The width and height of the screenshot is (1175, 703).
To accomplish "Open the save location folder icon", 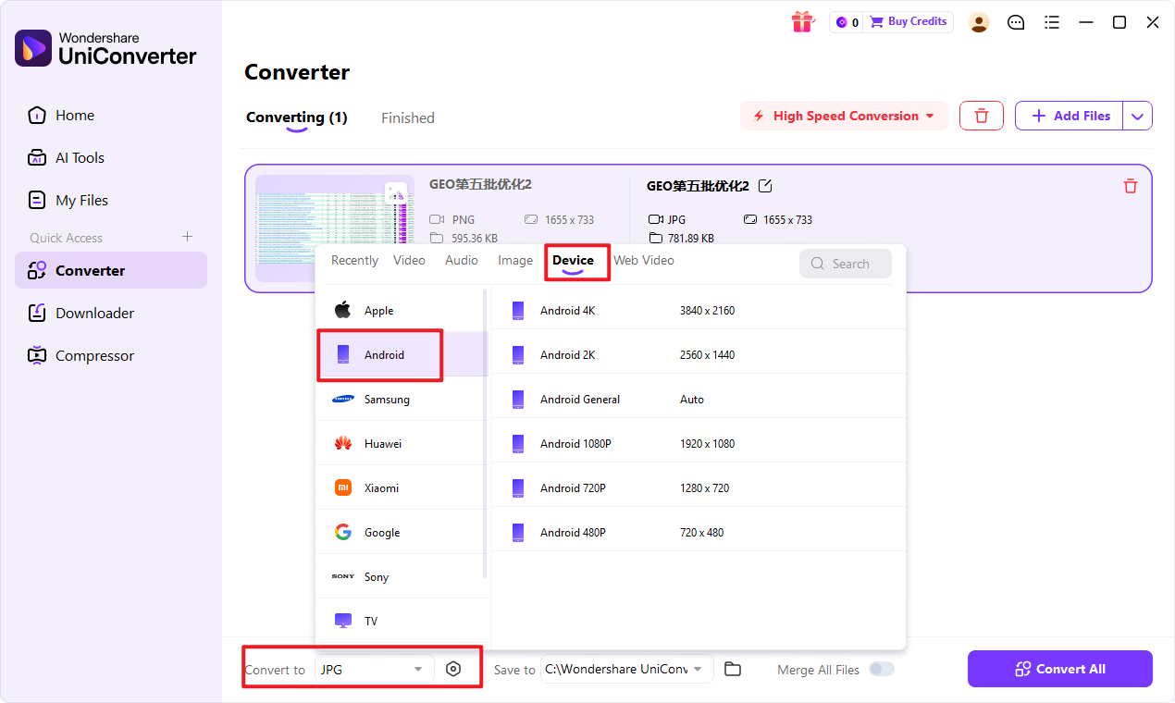I will pos(733,669).
